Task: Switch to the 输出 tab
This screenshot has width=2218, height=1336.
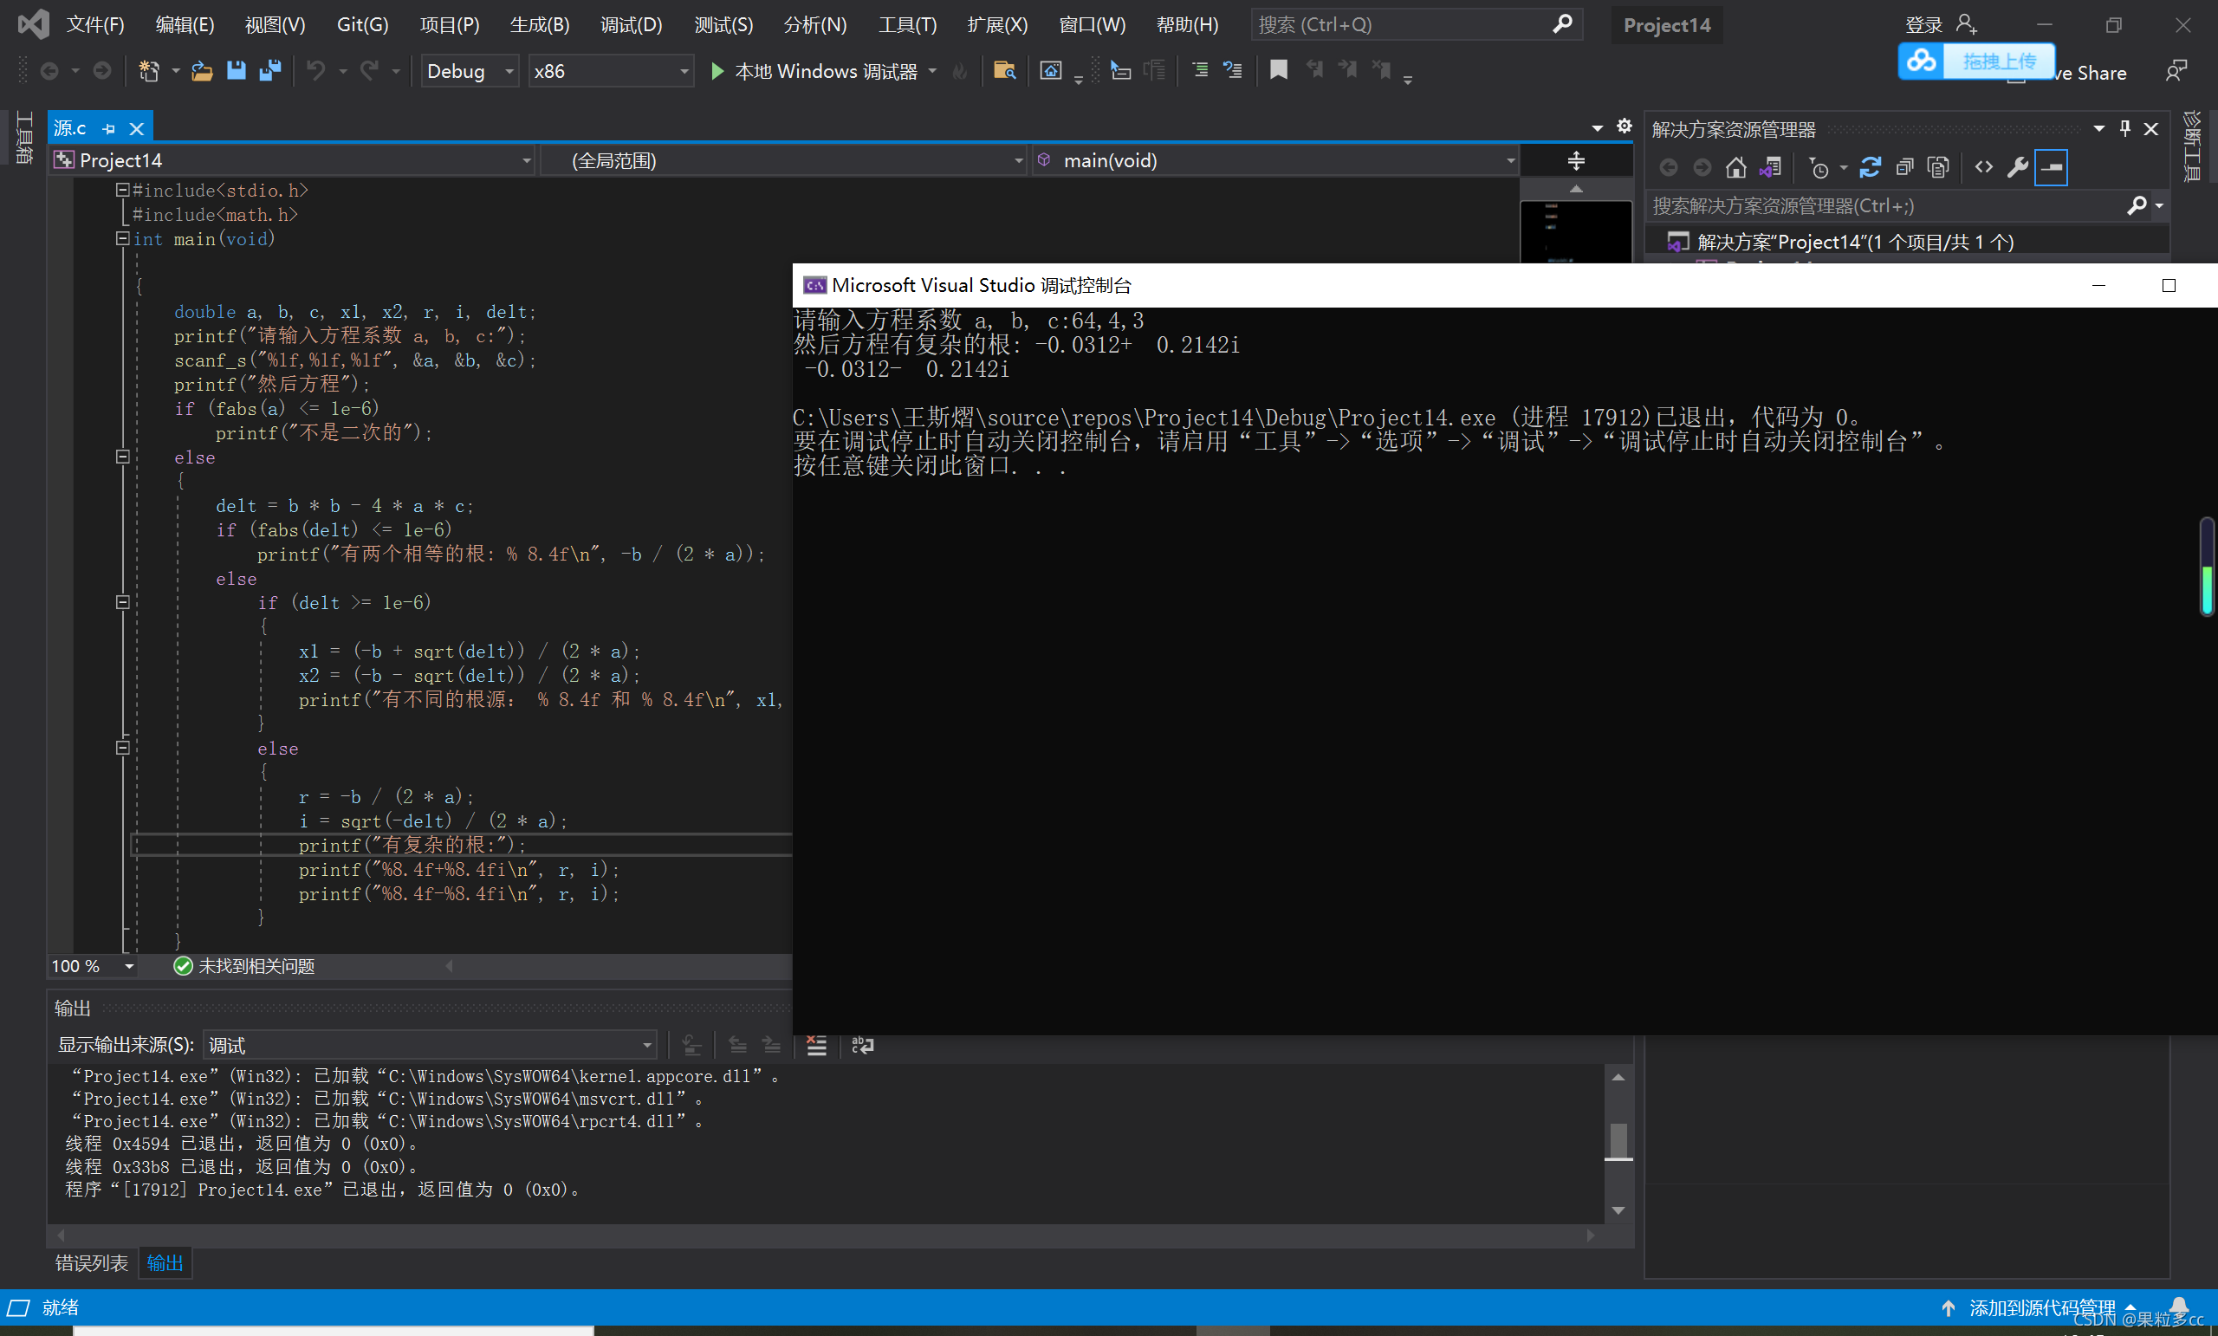Action: (x=165, y=1263)
